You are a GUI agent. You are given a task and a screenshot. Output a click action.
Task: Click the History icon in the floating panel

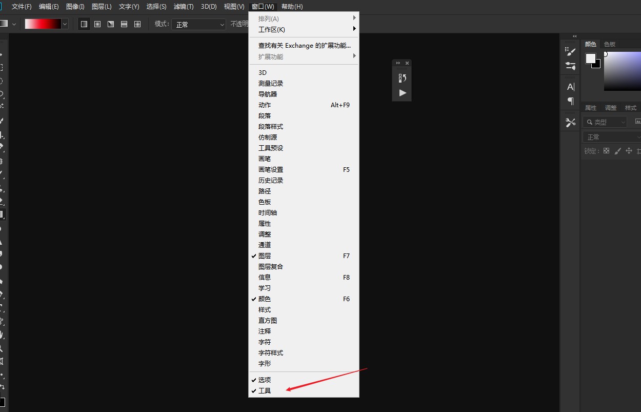tap(402, 77)
